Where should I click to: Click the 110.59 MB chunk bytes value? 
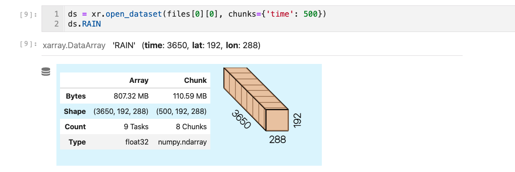click(x=190, y=96)
